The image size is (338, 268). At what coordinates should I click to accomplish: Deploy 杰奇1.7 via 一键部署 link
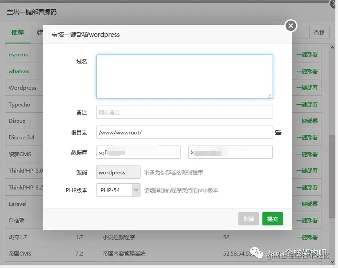click(307, 237)
